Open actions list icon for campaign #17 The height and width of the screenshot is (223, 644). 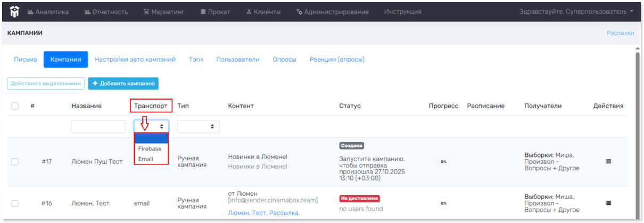pyautogui.click(x=608, y=161)
